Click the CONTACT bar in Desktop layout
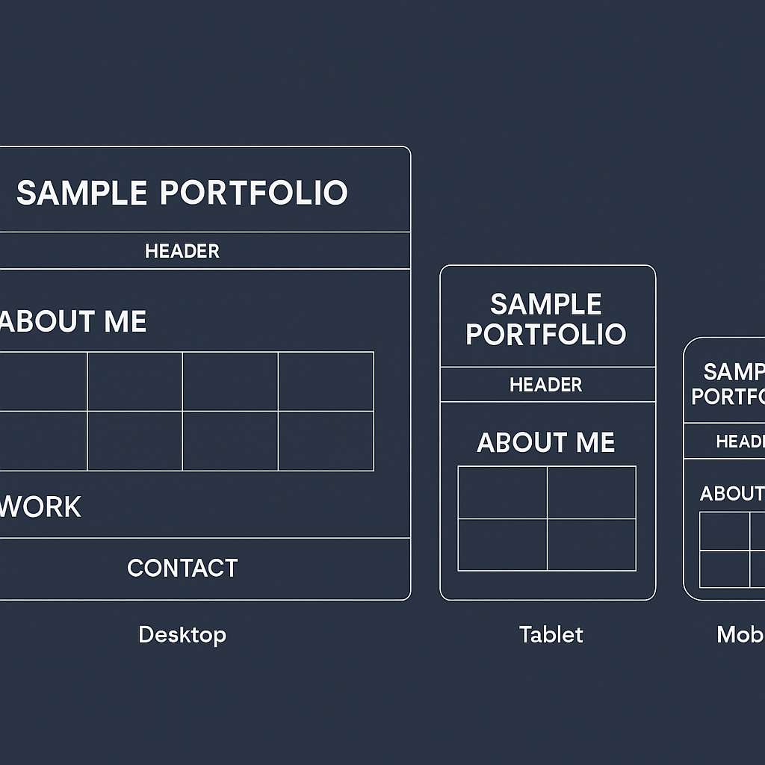 point(182,568)
